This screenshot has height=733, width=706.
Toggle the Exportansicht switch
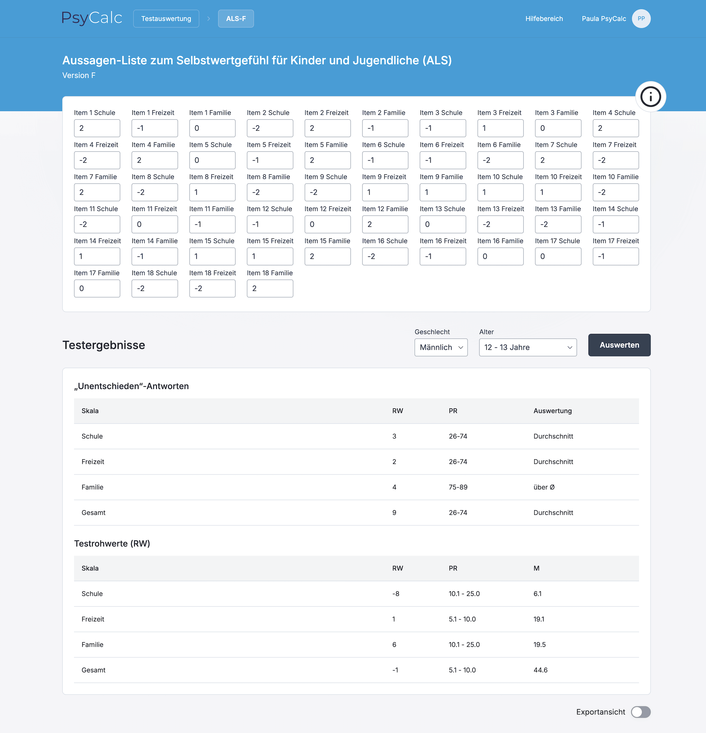point(640,712)
